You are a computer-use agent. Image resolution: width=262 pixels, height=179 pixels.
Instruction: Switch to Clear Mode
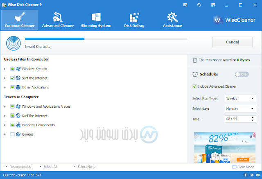coord(243,167)
